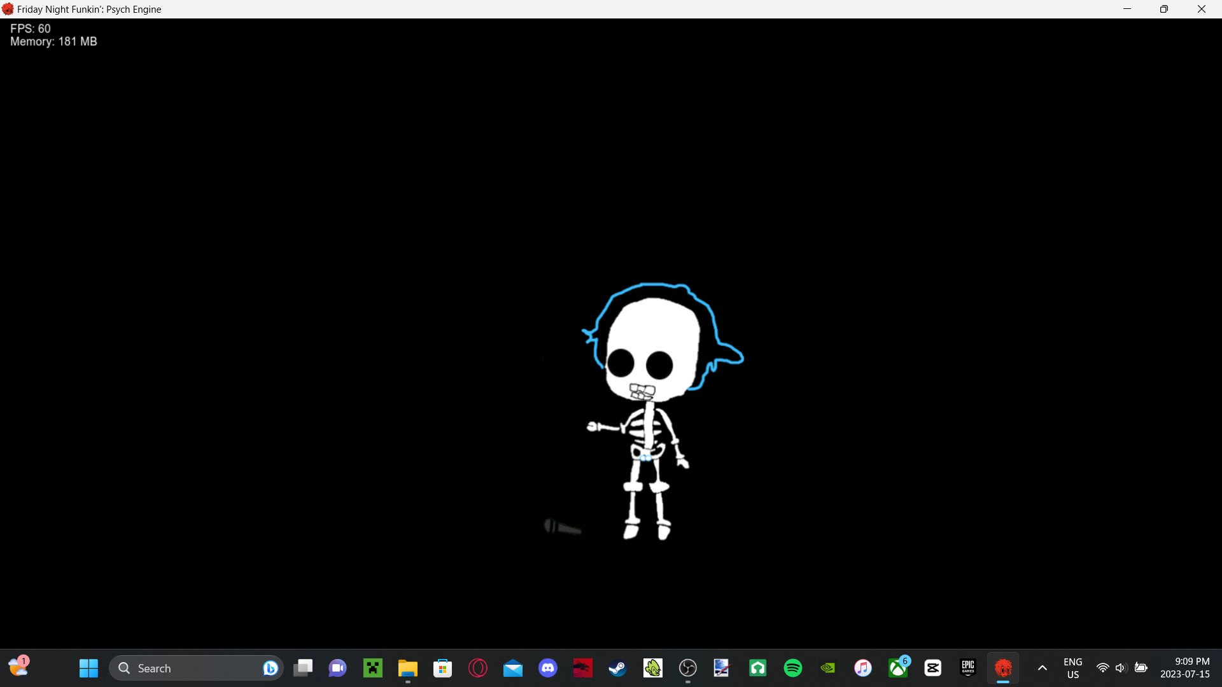This screenshot has height=687, width=1222.
Task: Launch Discord from the taskbar
Action: pos(548,668)
